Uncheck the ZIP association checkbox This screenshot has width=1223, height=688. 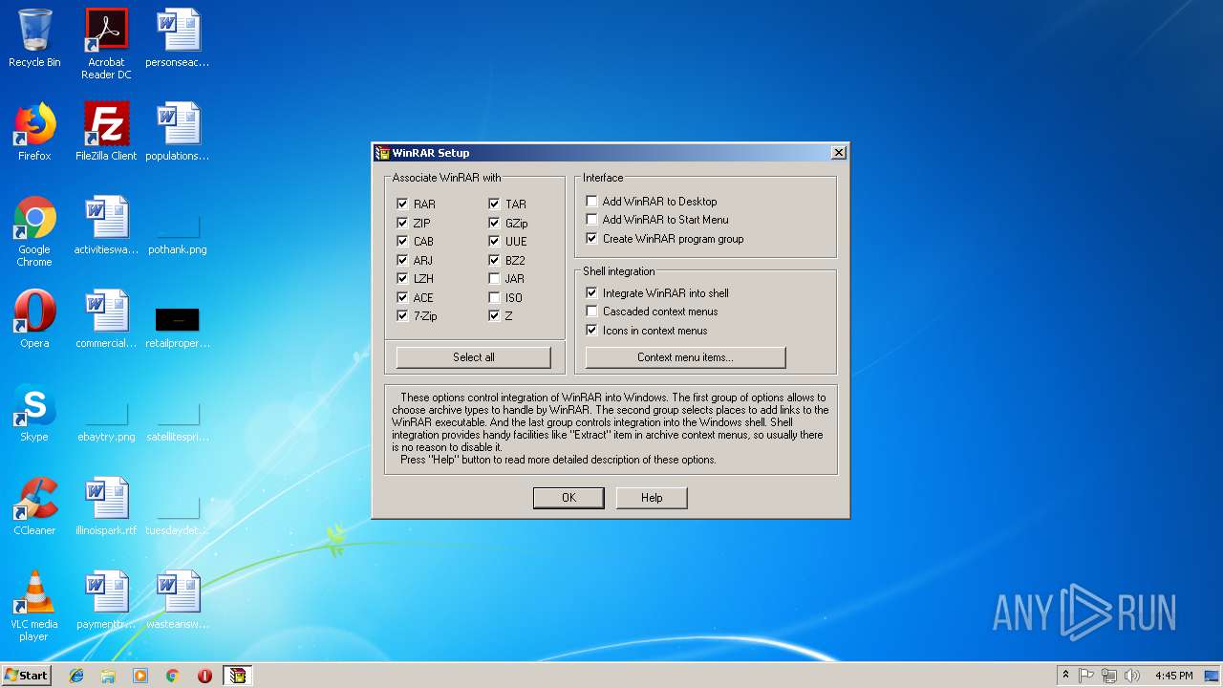click(402, 223)
